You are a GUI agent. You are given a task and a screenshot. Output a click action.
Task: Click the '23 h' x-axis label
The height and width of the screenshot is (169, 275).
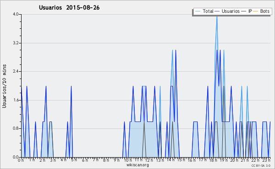266,160
